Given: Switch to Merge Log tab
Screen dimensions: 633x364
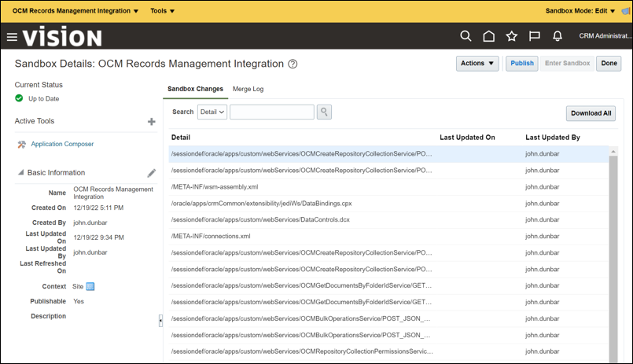Looking at the screenshot, I should click(248, 89).
